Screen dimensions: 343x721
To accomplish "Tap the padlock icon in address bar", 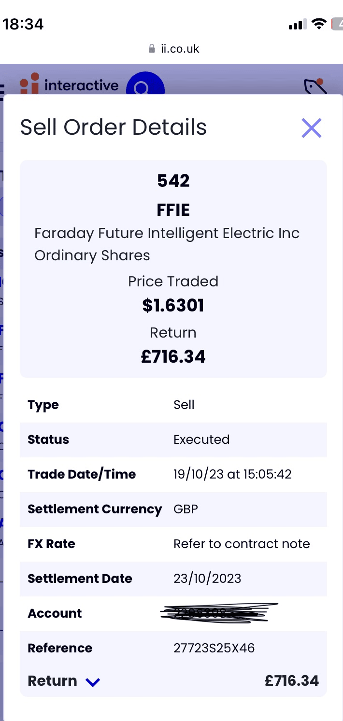I will (152, 49).
